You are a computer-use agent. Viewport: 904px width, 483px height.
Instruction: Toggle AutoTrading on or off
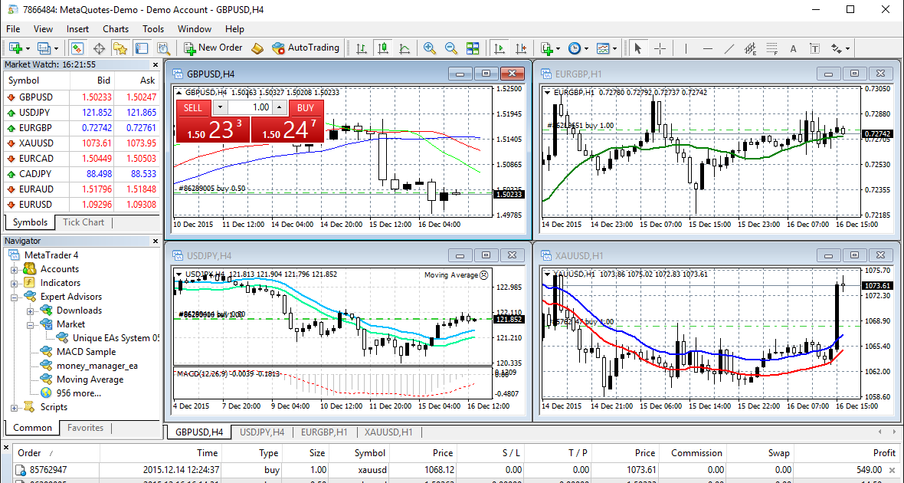306,48
